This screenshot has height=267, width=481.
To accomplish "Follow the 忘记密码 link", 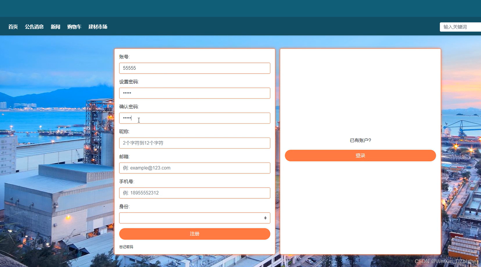I will point(126,247).
